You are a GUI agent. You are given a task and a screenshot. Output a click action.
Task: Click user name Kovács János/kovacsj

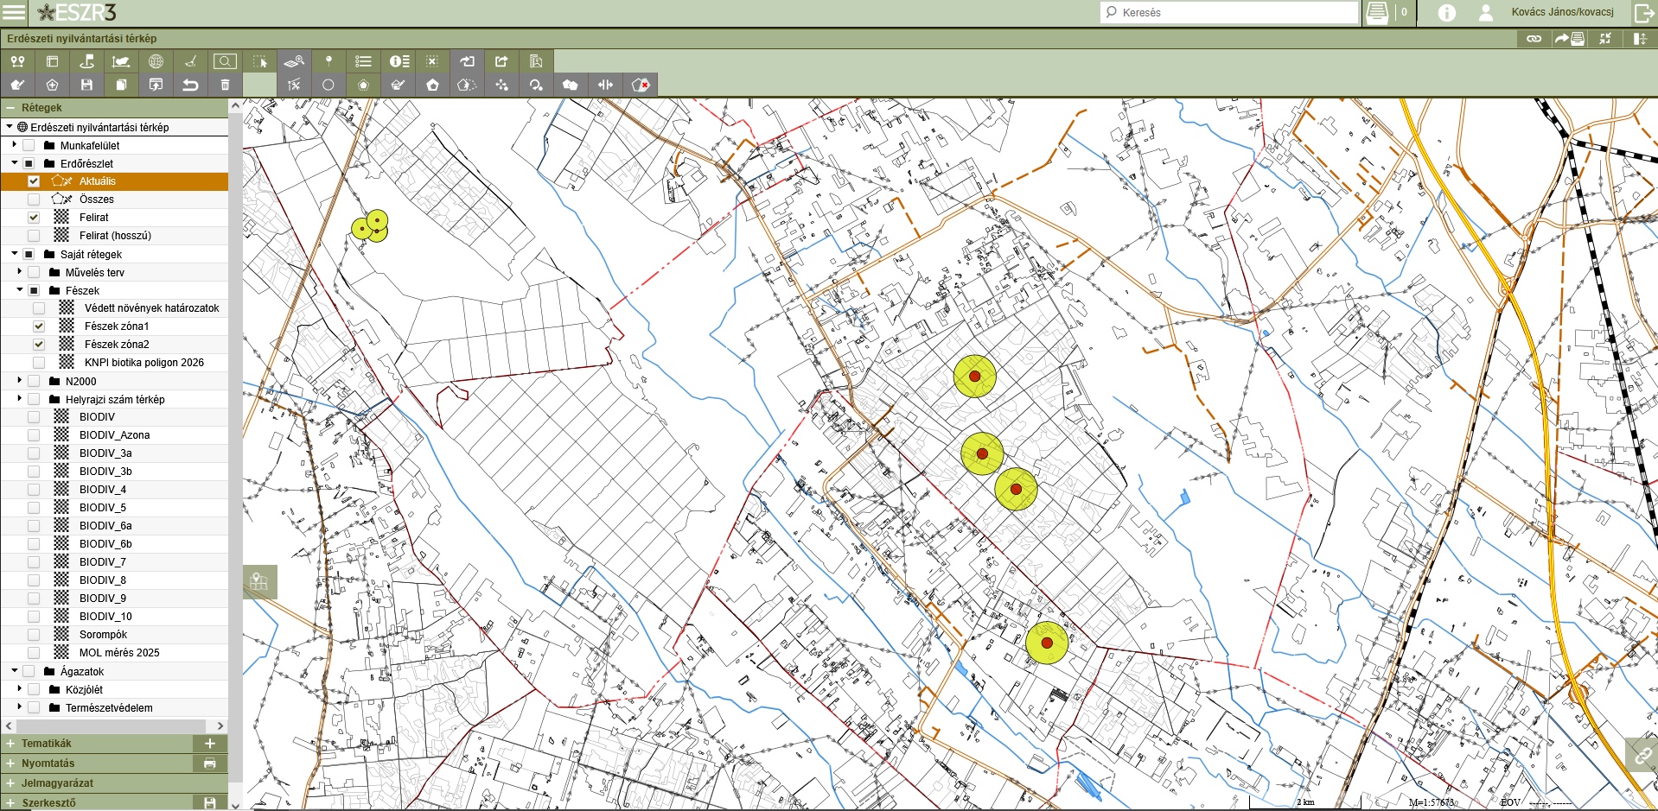[x=1562, y=12]
